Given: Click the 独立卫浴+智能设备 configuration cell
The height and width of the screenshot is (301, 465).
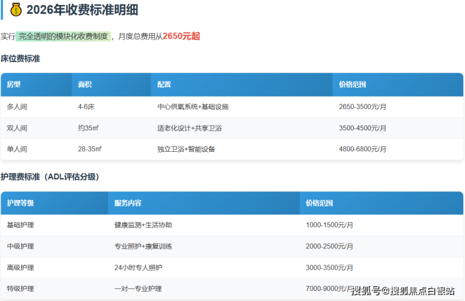Looking at the screenshot, I should coord(186,149).
